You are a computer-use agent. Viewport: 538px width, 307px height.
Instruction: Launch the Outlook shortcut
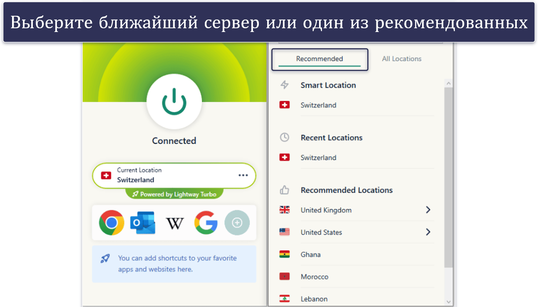point(142,223)
